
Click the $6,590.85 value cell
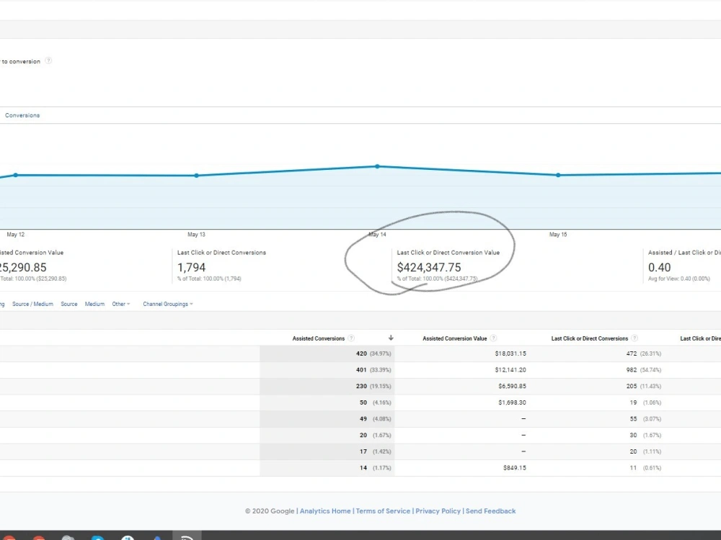tap(512, 386)
